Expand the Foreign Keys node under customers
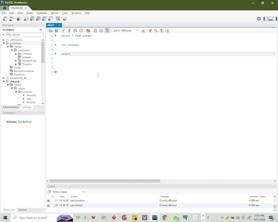The height and width of the screenshot is (222, 278). click(16, 61)
